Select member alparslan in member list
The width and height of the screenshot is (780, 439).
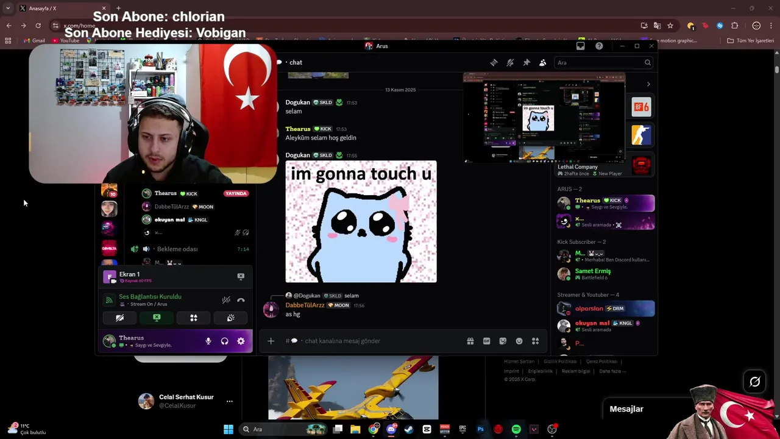point(606,309)
